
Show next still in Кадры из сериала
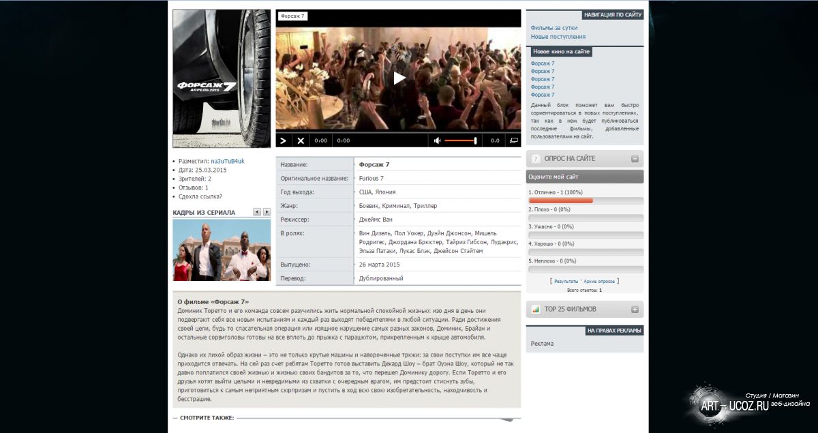[x=267, y=212]
